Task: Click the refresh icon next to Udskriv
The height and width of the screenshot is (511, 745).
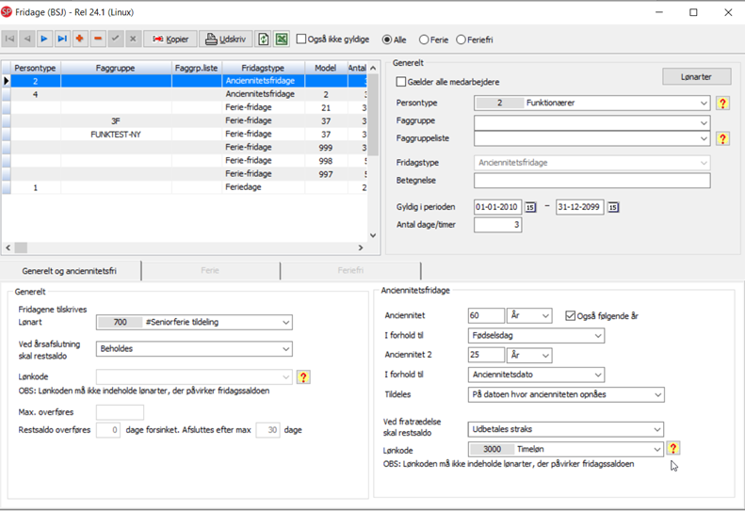Action: coord(264,40)
